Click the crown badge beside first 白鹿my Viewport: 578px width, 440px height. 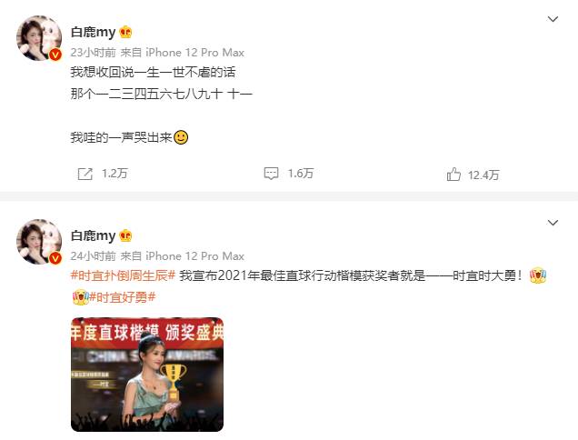[x=125, y=33]
